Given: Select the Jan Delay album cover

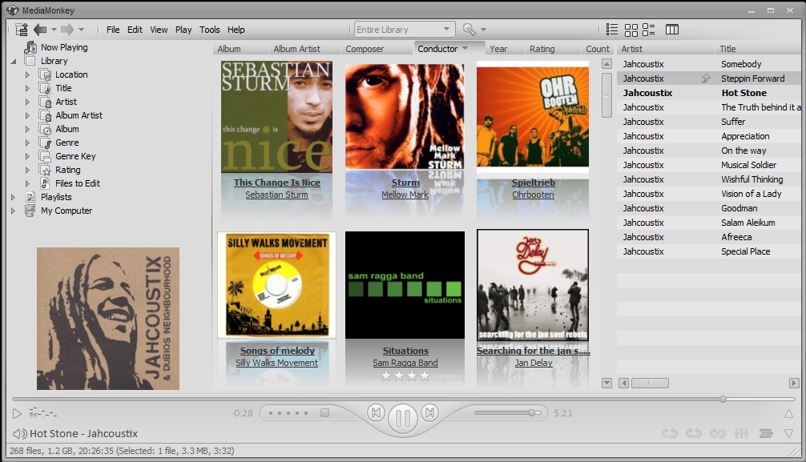Looking at the screenshot, I should pos(533,284).
